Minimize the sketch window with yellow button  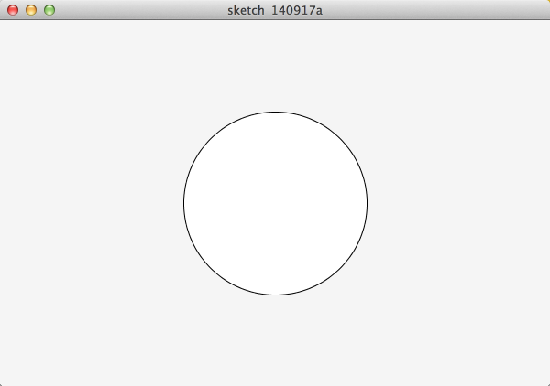point(31,10)
